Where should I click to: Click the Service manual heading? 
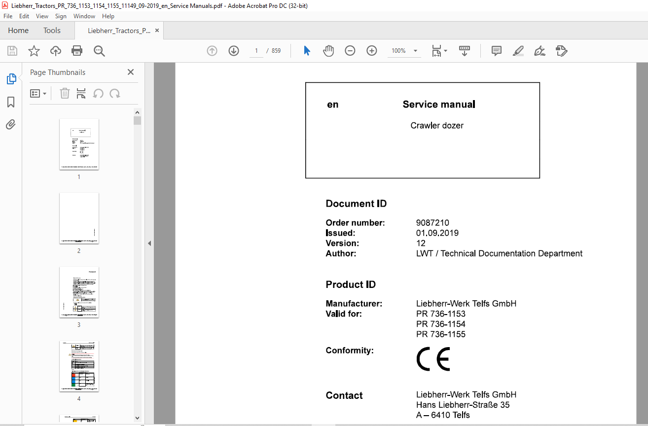439,105
